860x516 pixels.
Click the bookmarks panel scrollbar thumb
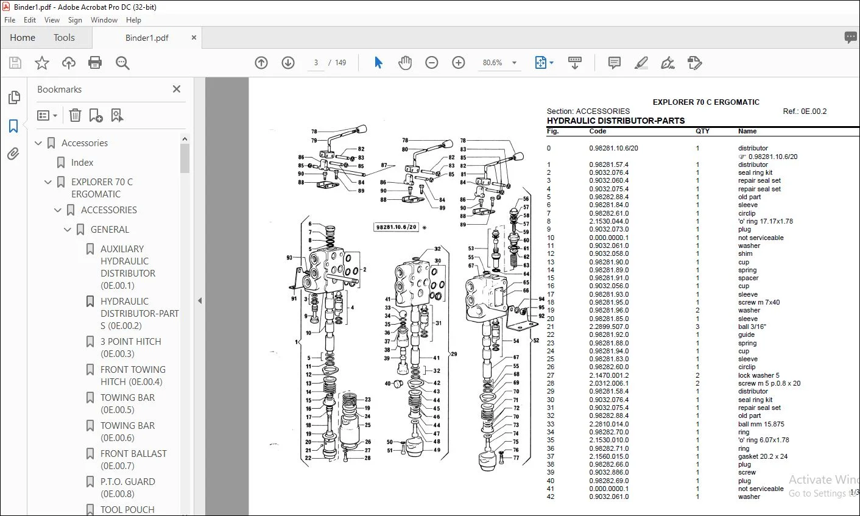click(185, 158)
